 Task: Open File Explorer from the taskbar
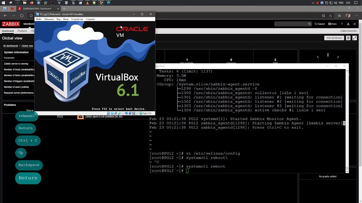25,3
